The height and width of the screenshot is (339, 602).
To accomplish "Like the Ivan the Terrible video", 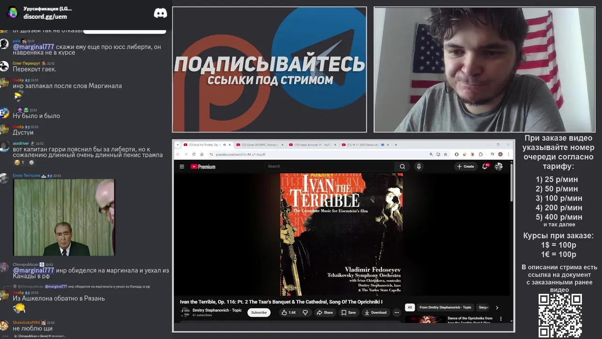I will 289,313.
